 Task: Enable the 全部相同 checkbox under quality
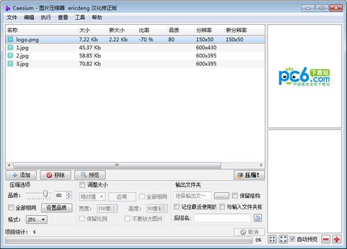coord(11,207)
